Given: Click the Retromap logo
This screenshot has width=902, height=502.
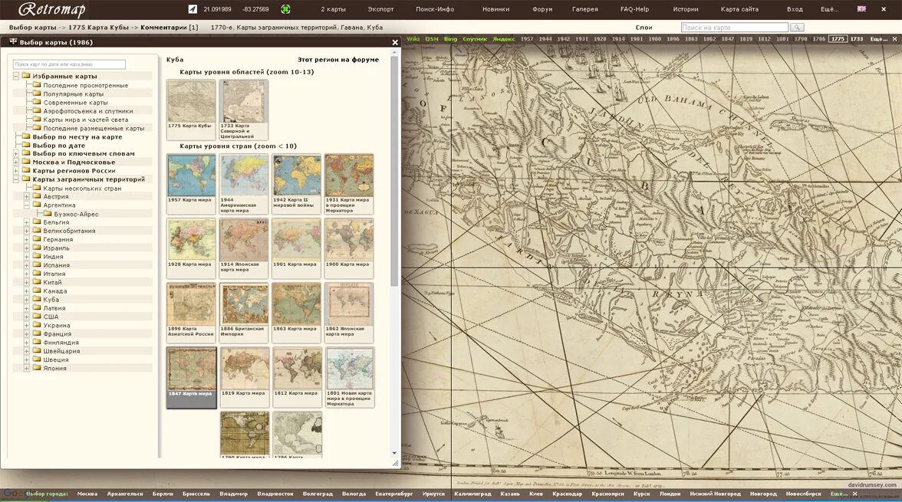Looking at the screenshot, I should (x=52, y=9).
